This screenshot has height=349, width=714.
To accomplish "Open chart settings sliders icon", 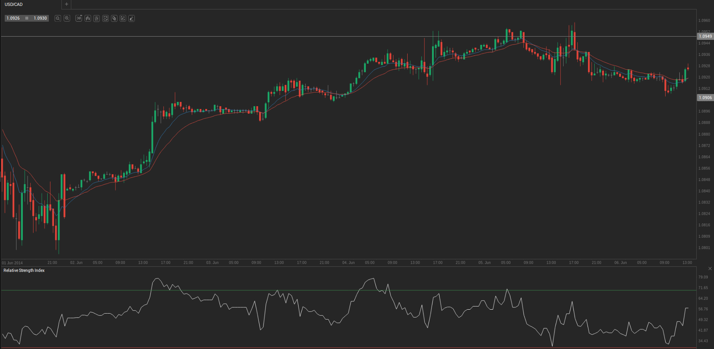I will click(96, 18).
